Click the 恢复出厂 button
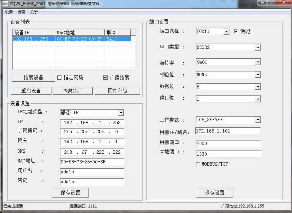This screenshot has width=292, height=213. (73, 91)
